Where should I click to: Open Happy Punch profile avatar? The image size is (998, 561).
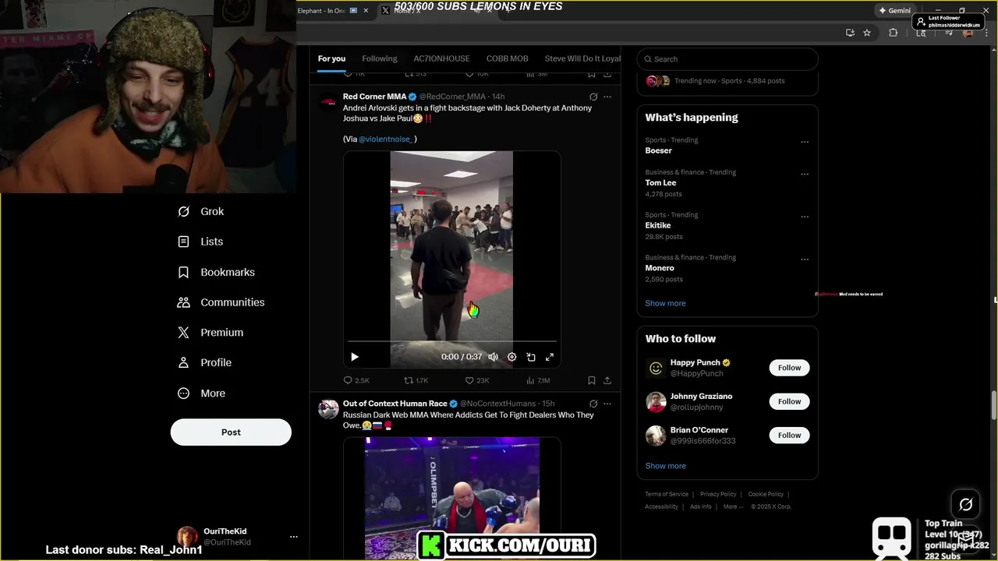click(x=656, y=368)
